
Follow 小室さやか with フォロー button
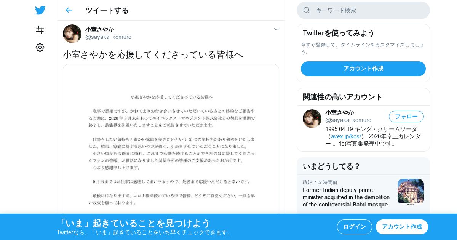[406, 117]
